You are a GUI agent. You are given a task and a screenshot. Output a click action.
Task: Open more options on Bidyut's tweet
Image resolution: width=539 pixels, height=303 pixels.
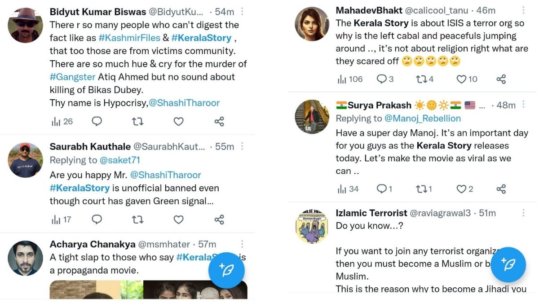[242, 11]
